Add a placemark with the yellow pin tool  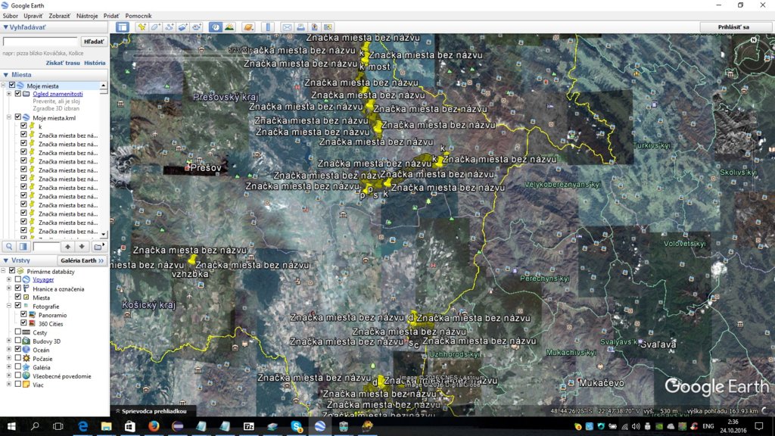pos(142,27)
